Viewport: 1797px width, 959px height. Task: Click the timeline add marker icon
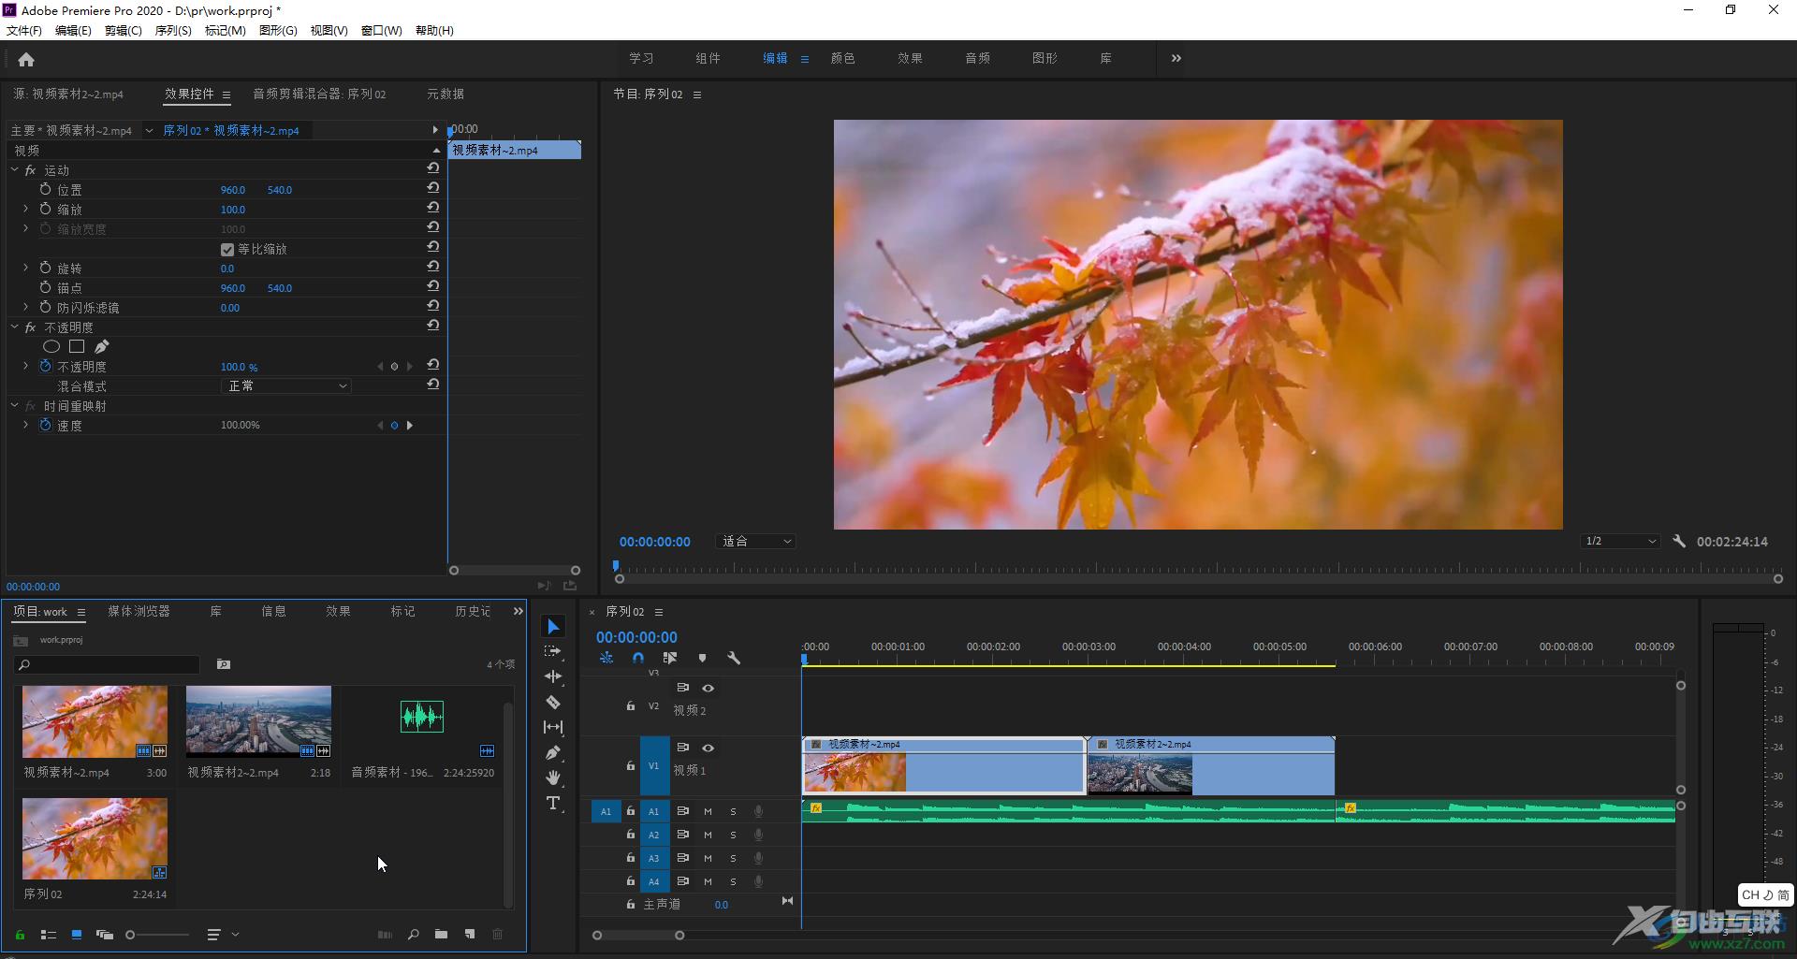click(702, 658)
